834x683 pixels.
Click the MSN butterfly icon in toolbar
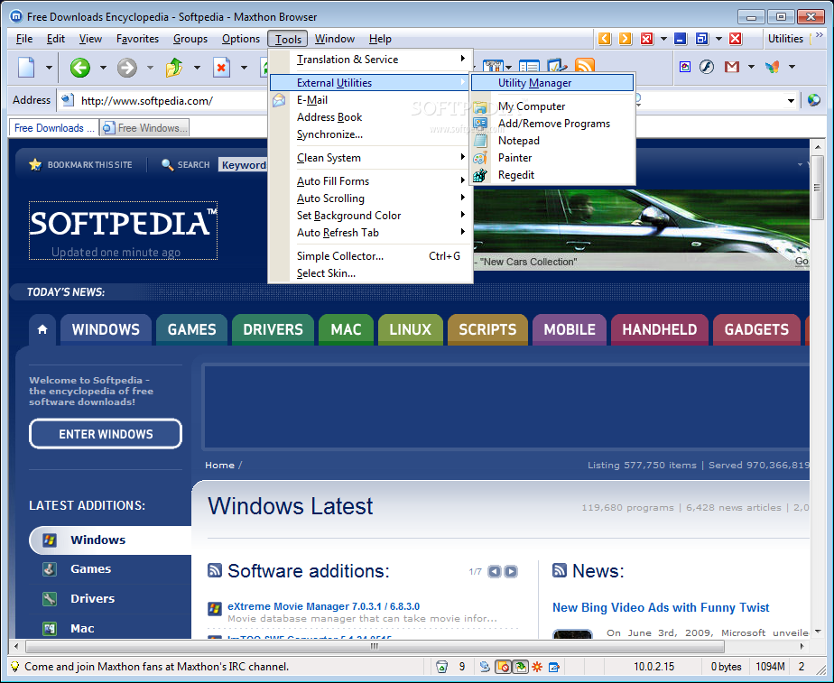tap(773, 67)
